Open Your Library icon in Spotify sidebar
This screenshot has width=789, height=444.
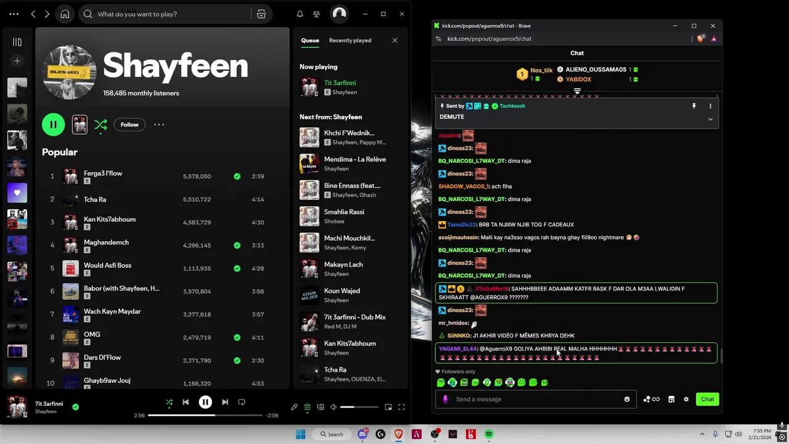point(17,42)
